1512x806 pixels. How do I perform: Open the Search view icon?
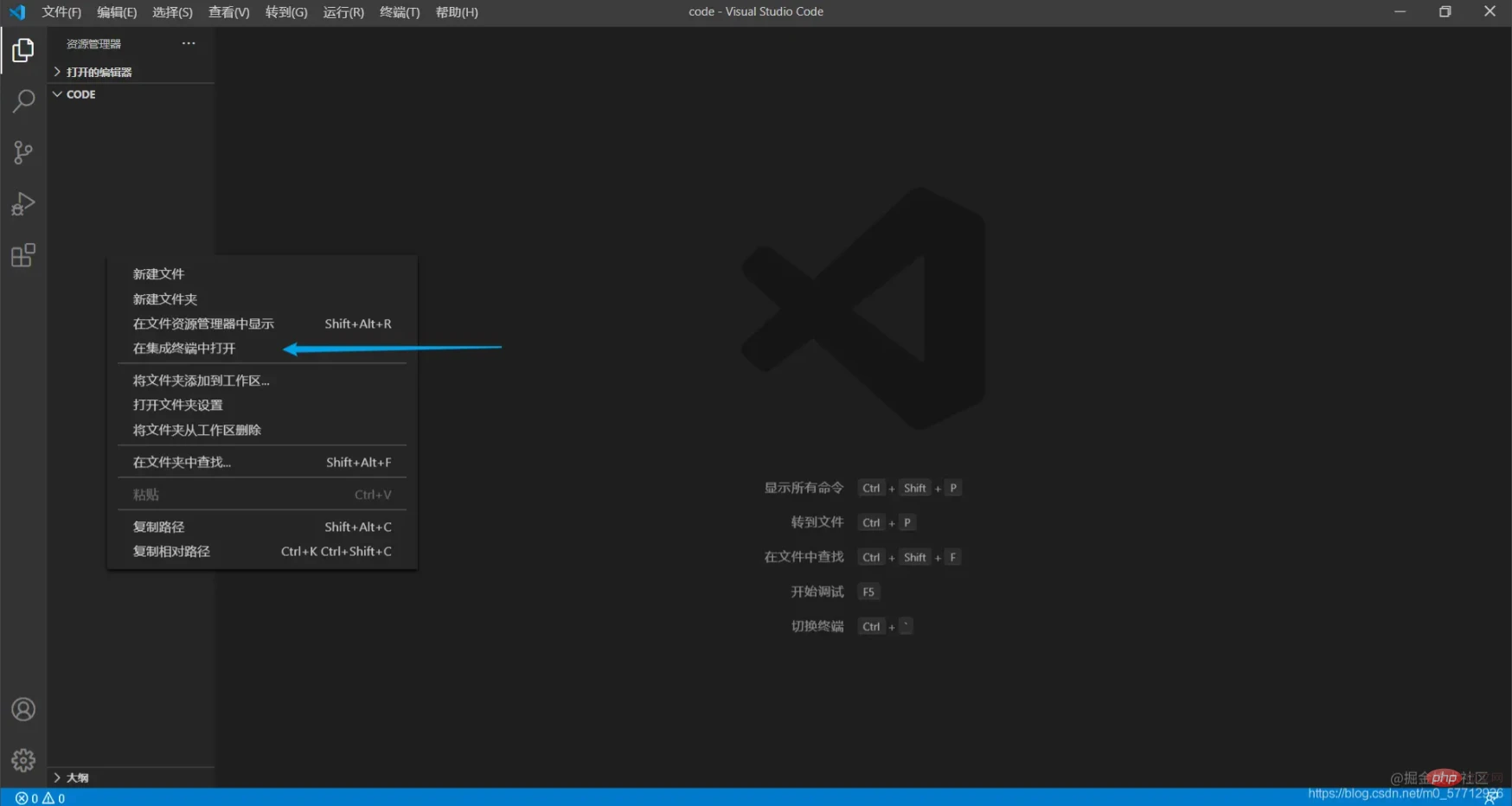pyautogui.click(x=23, y=101)
